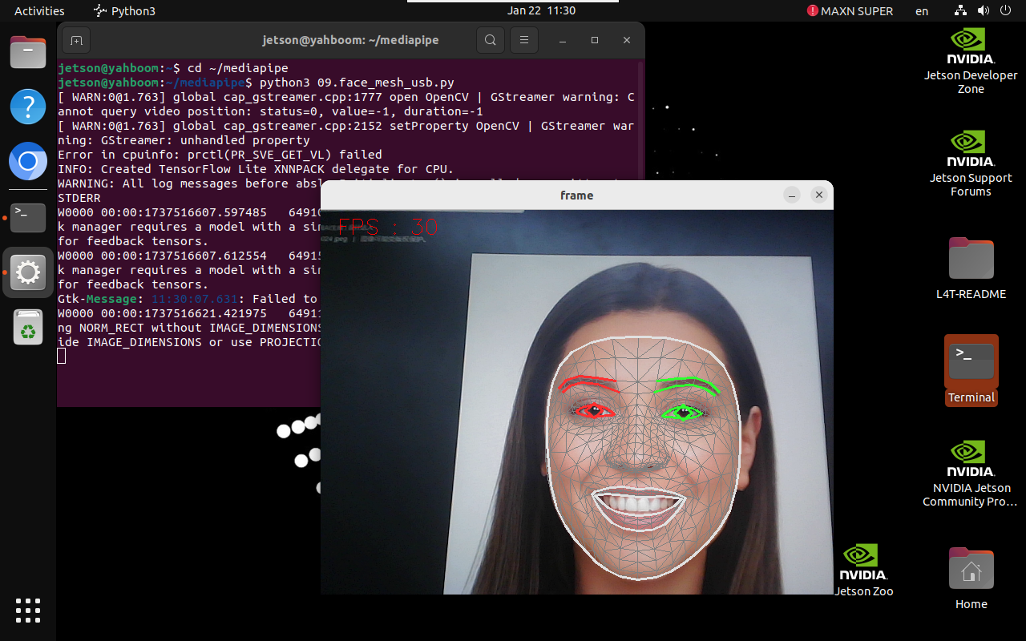The width and height of the screenshot is (1026, 641).
Task: Open the Python3 app menu in top bar
Action: coord(124,10)
